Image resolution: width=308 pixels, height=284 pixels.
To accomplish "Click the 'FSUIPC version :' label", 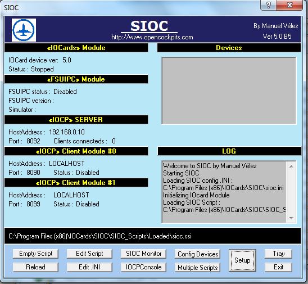I will coord(31,101).
